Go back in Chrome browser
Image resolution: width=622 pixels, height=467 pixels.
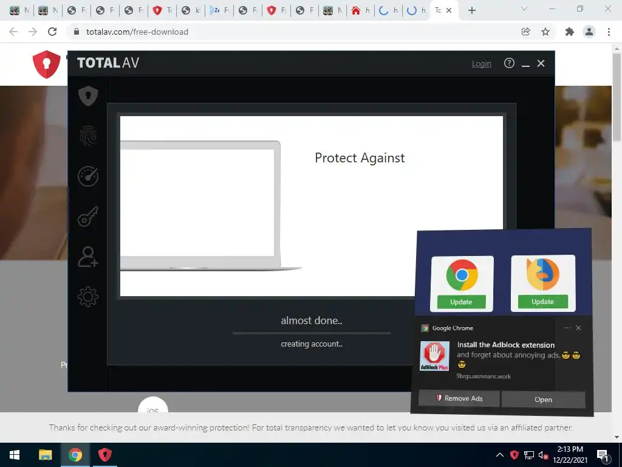(13, 32)
